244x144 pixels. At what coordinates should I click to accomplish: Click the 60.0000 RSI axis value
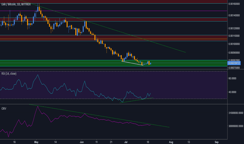(x=232, y=79)
